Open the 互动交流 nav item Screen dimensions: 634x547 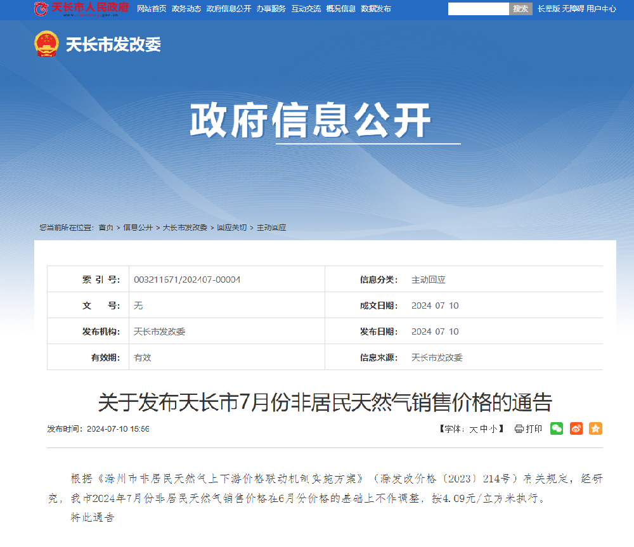point(306,8)
